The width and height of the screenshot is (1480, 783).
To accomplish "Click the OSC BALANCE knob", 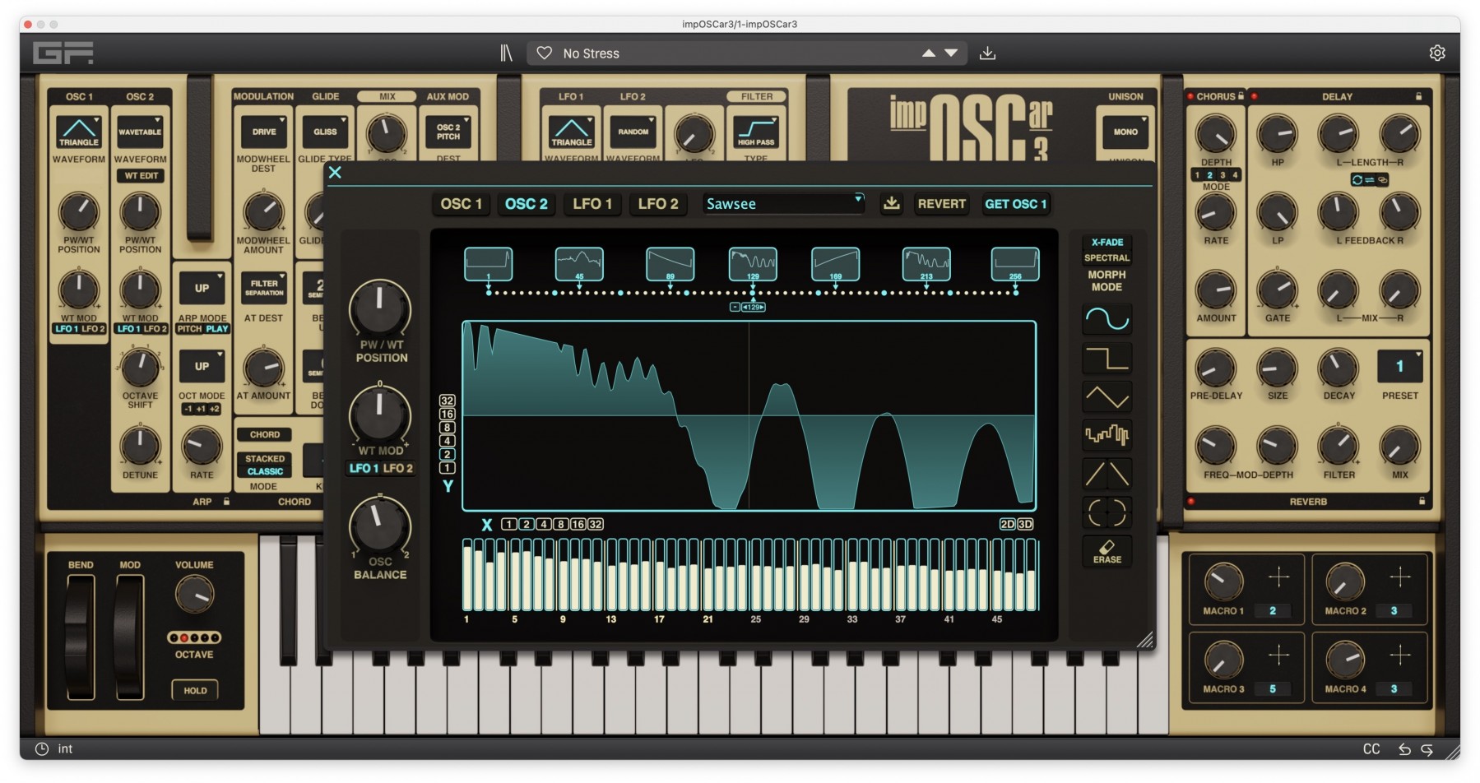I will [x=379, y=524].
